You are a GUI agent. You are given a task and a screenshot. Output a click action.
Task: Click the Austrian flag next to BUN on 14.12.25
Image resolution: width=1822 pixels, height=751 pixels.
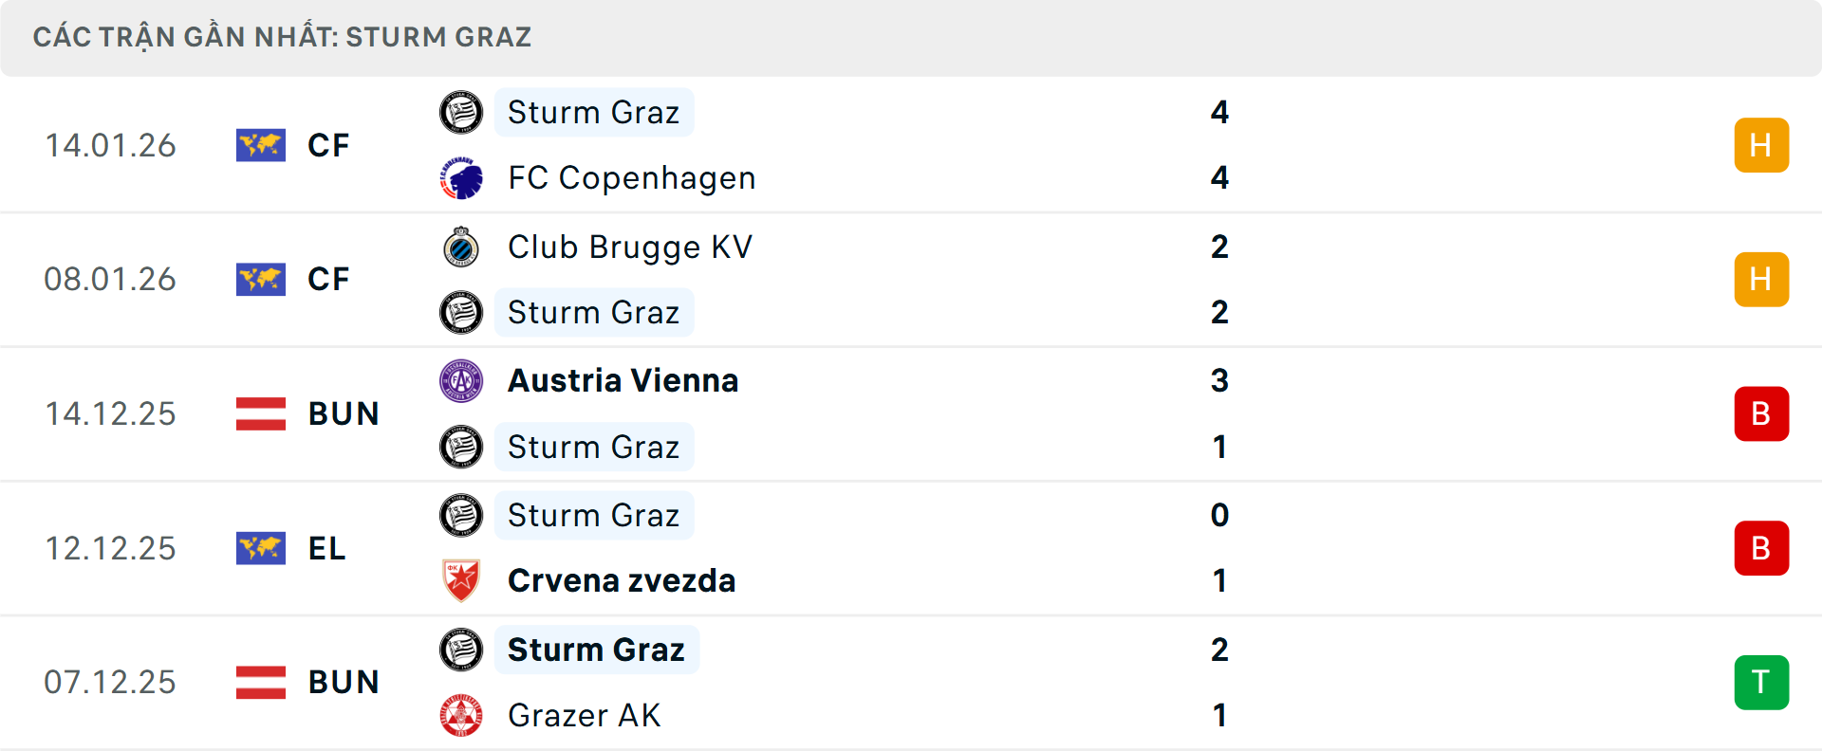pyautogui.click(x=261, y=413)
